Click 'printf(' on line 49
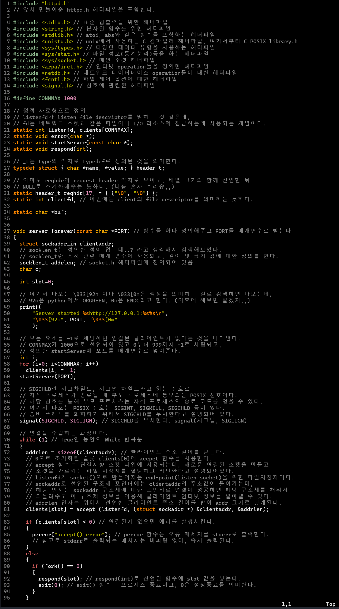The width and height of the screenshot is (339, 609). [30, 307]
